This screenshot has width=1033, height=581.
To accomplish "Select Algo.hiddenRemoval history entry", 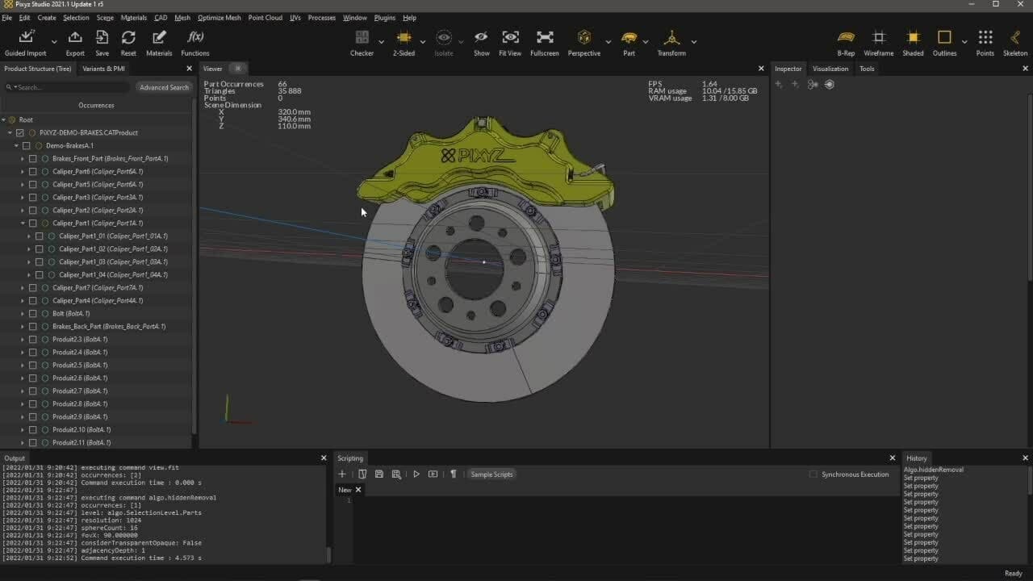I will coord(933,470).
